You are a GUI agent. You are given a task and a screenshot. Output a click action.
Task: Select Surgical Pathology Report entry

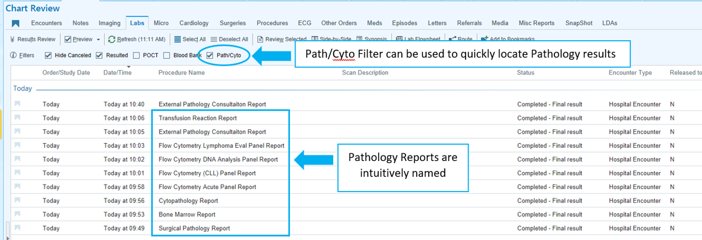194,228
